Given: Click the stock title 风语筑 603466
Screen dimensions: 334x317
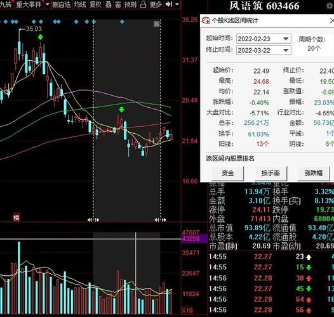Looking at the screenshot, I should click(x=264, y=6).
